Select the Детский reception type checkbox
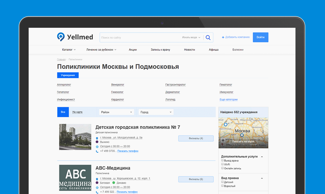Screen dimensions: 325x194 tap(222, 182)
